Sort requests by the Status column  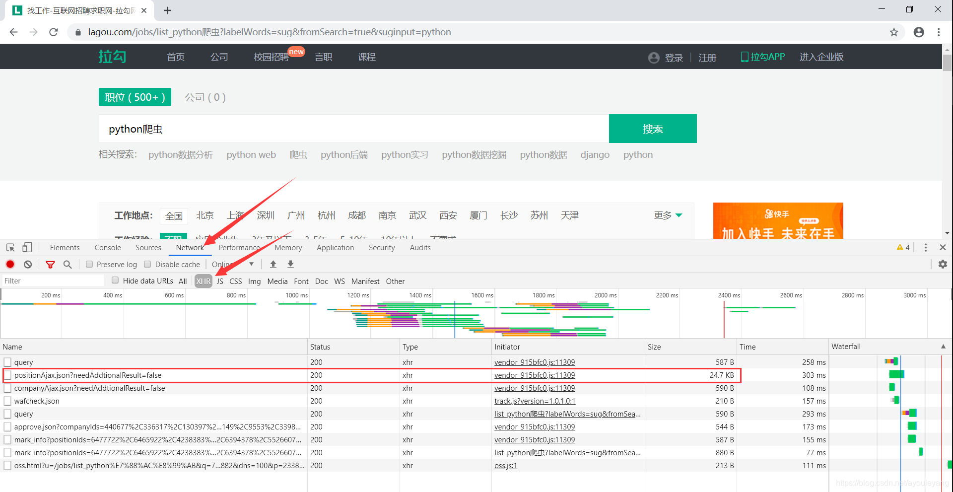(x=354, y=347)
